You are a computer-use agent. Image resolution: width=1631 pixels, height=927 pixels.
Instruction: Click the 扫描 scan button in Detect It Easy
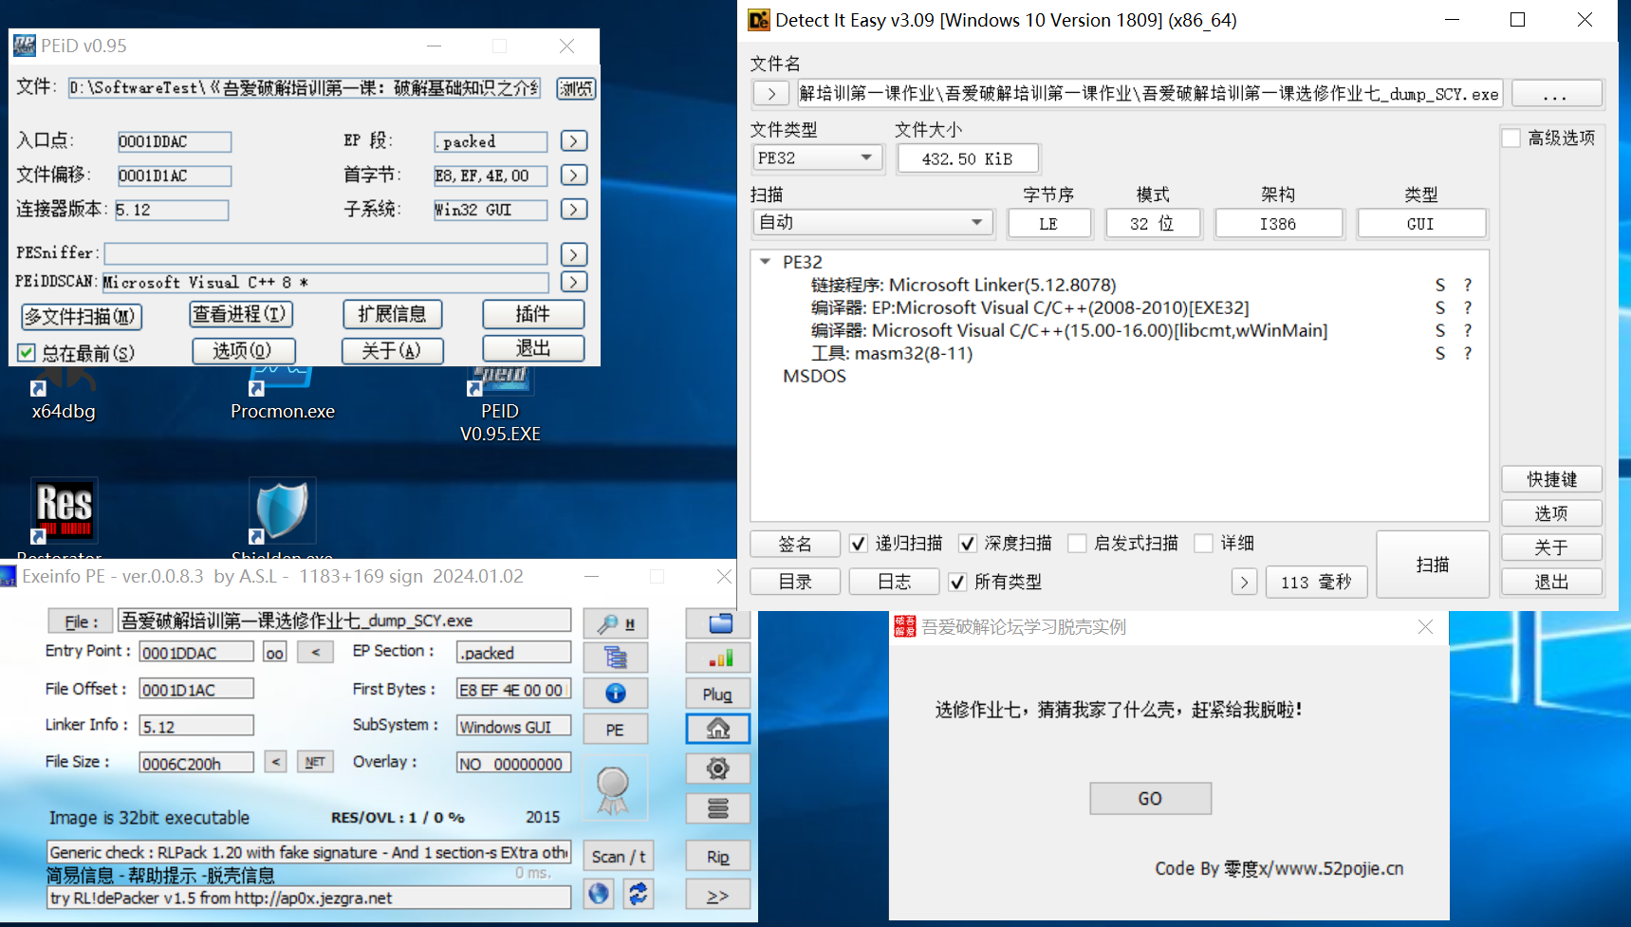[1433, 565]
